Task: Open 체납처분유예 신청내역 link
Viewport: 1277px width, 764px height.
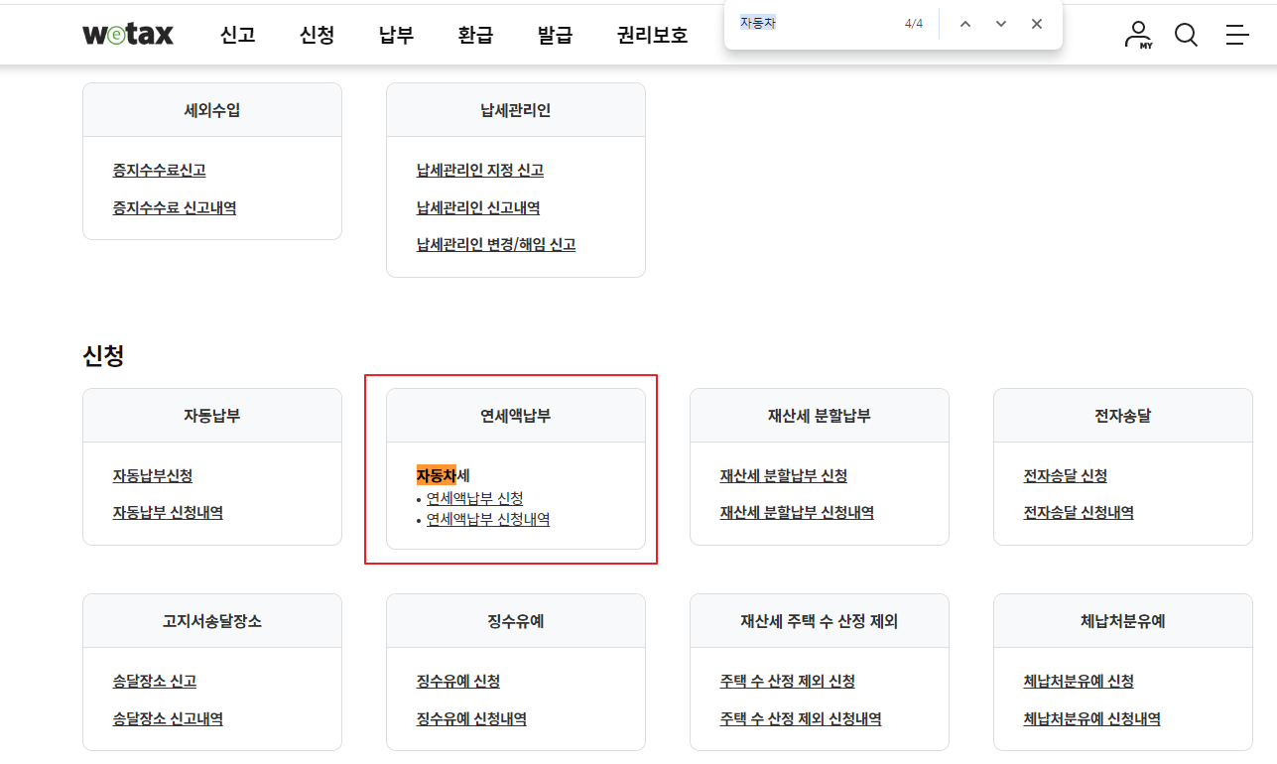Action: click(x=1092, y=718)
